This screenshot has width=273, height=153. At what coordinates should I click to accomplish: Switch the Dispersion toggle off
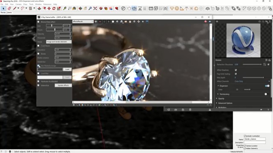(267, 86)
